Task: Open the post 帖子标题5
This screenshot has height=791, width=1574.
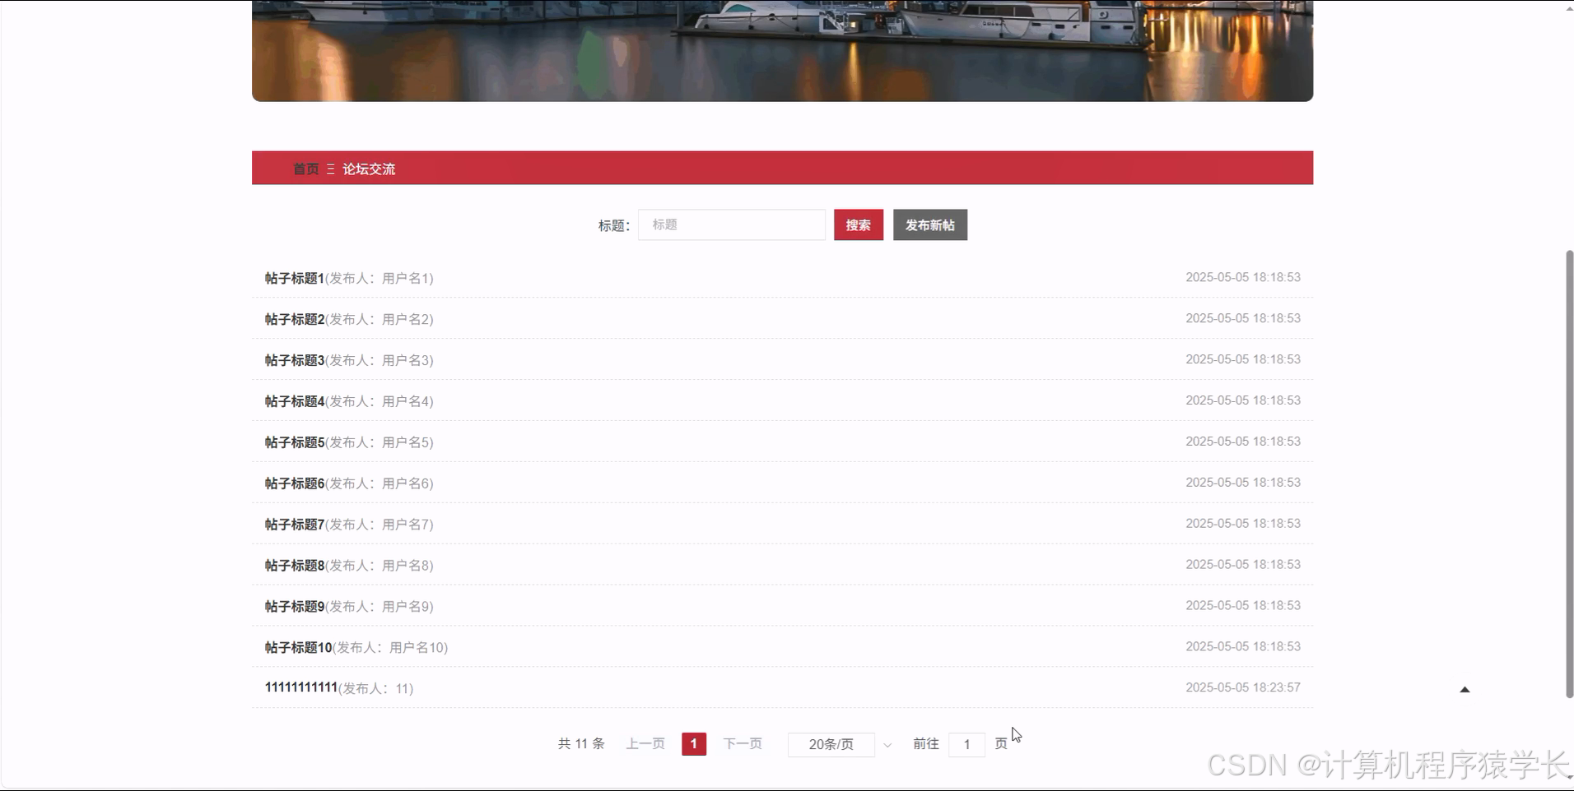Action: (294, 442)
